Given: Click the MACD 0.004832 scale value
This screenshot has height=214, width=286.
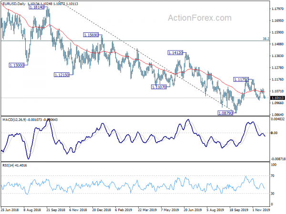Looking at the screenshot, I should [x=277, y=119].
